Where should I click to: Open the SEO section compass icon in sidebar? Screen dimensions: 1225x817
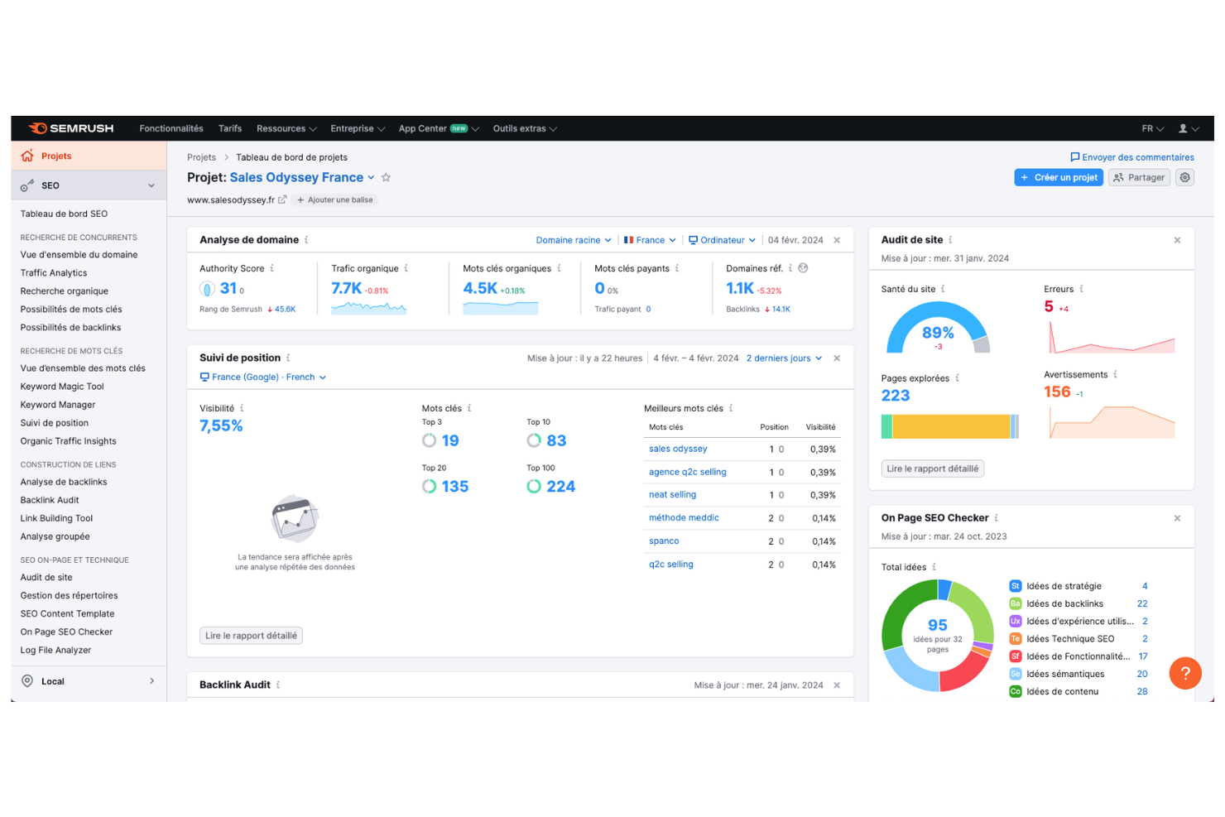26,185
